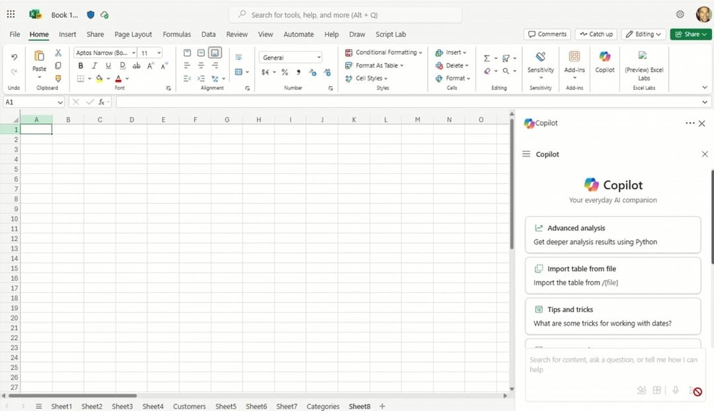Open the Customers sheet tab

[x=189, y=406]
